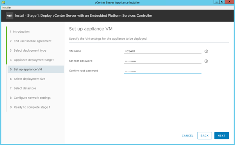
Task: Open Ready to complete stage 1 step
Action: tap(30, 107)
